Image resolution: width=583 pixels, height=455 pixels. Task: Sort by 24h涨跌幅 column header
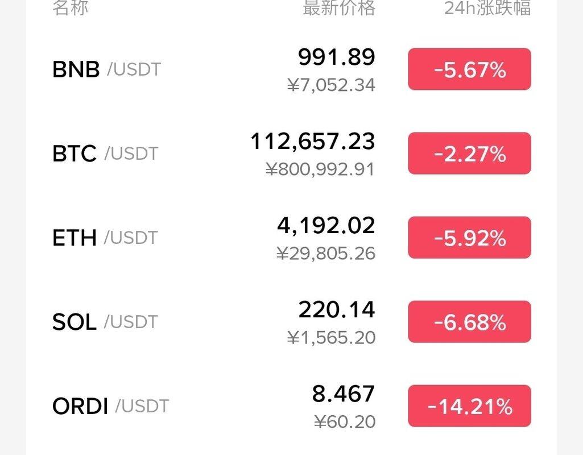pyautogui.click(x=487, y=7)
